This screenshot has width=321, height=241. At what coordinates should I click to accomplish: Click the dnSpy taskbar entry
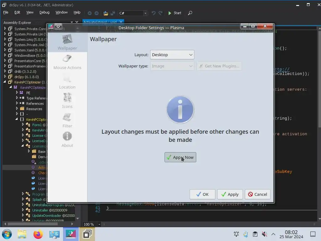(87, 234)
